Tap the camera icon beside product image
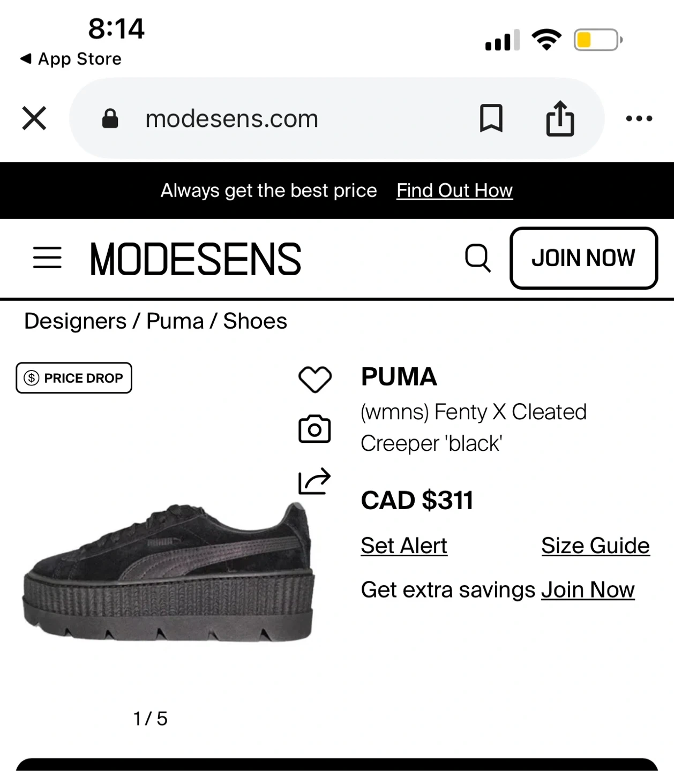The width and height of the screenshot is (674, 771). pyautogui.click(x=314, y=429)
